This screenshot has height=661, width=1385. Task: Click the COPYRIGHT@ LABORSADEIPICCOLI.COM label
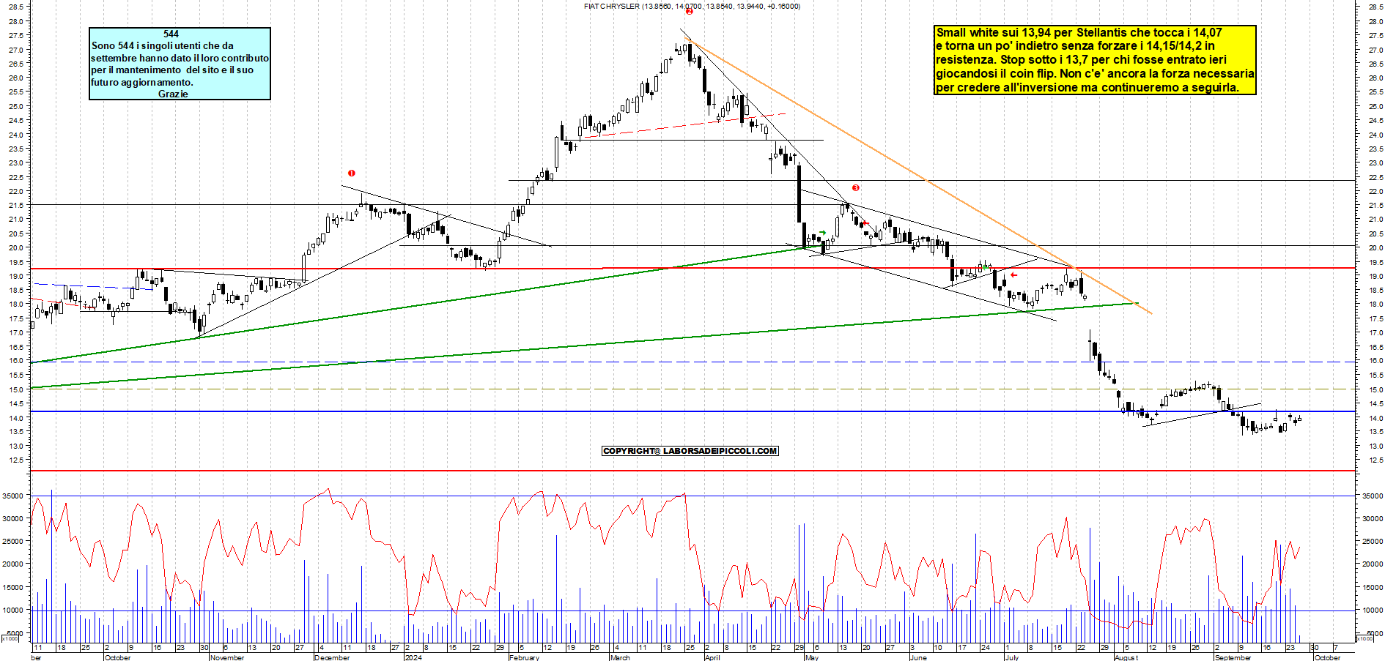[690, 451]
